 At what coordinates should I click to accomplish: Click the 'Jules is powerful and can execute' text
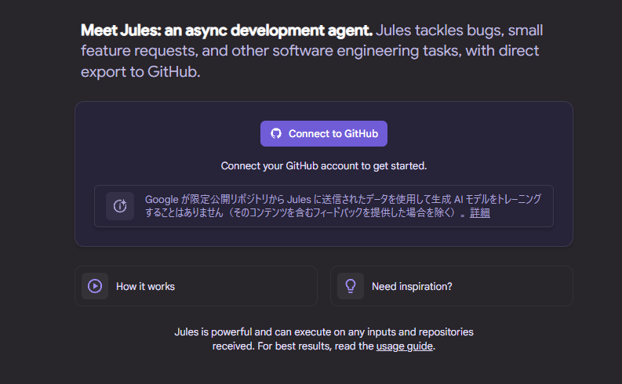click(x=324, y=339)
